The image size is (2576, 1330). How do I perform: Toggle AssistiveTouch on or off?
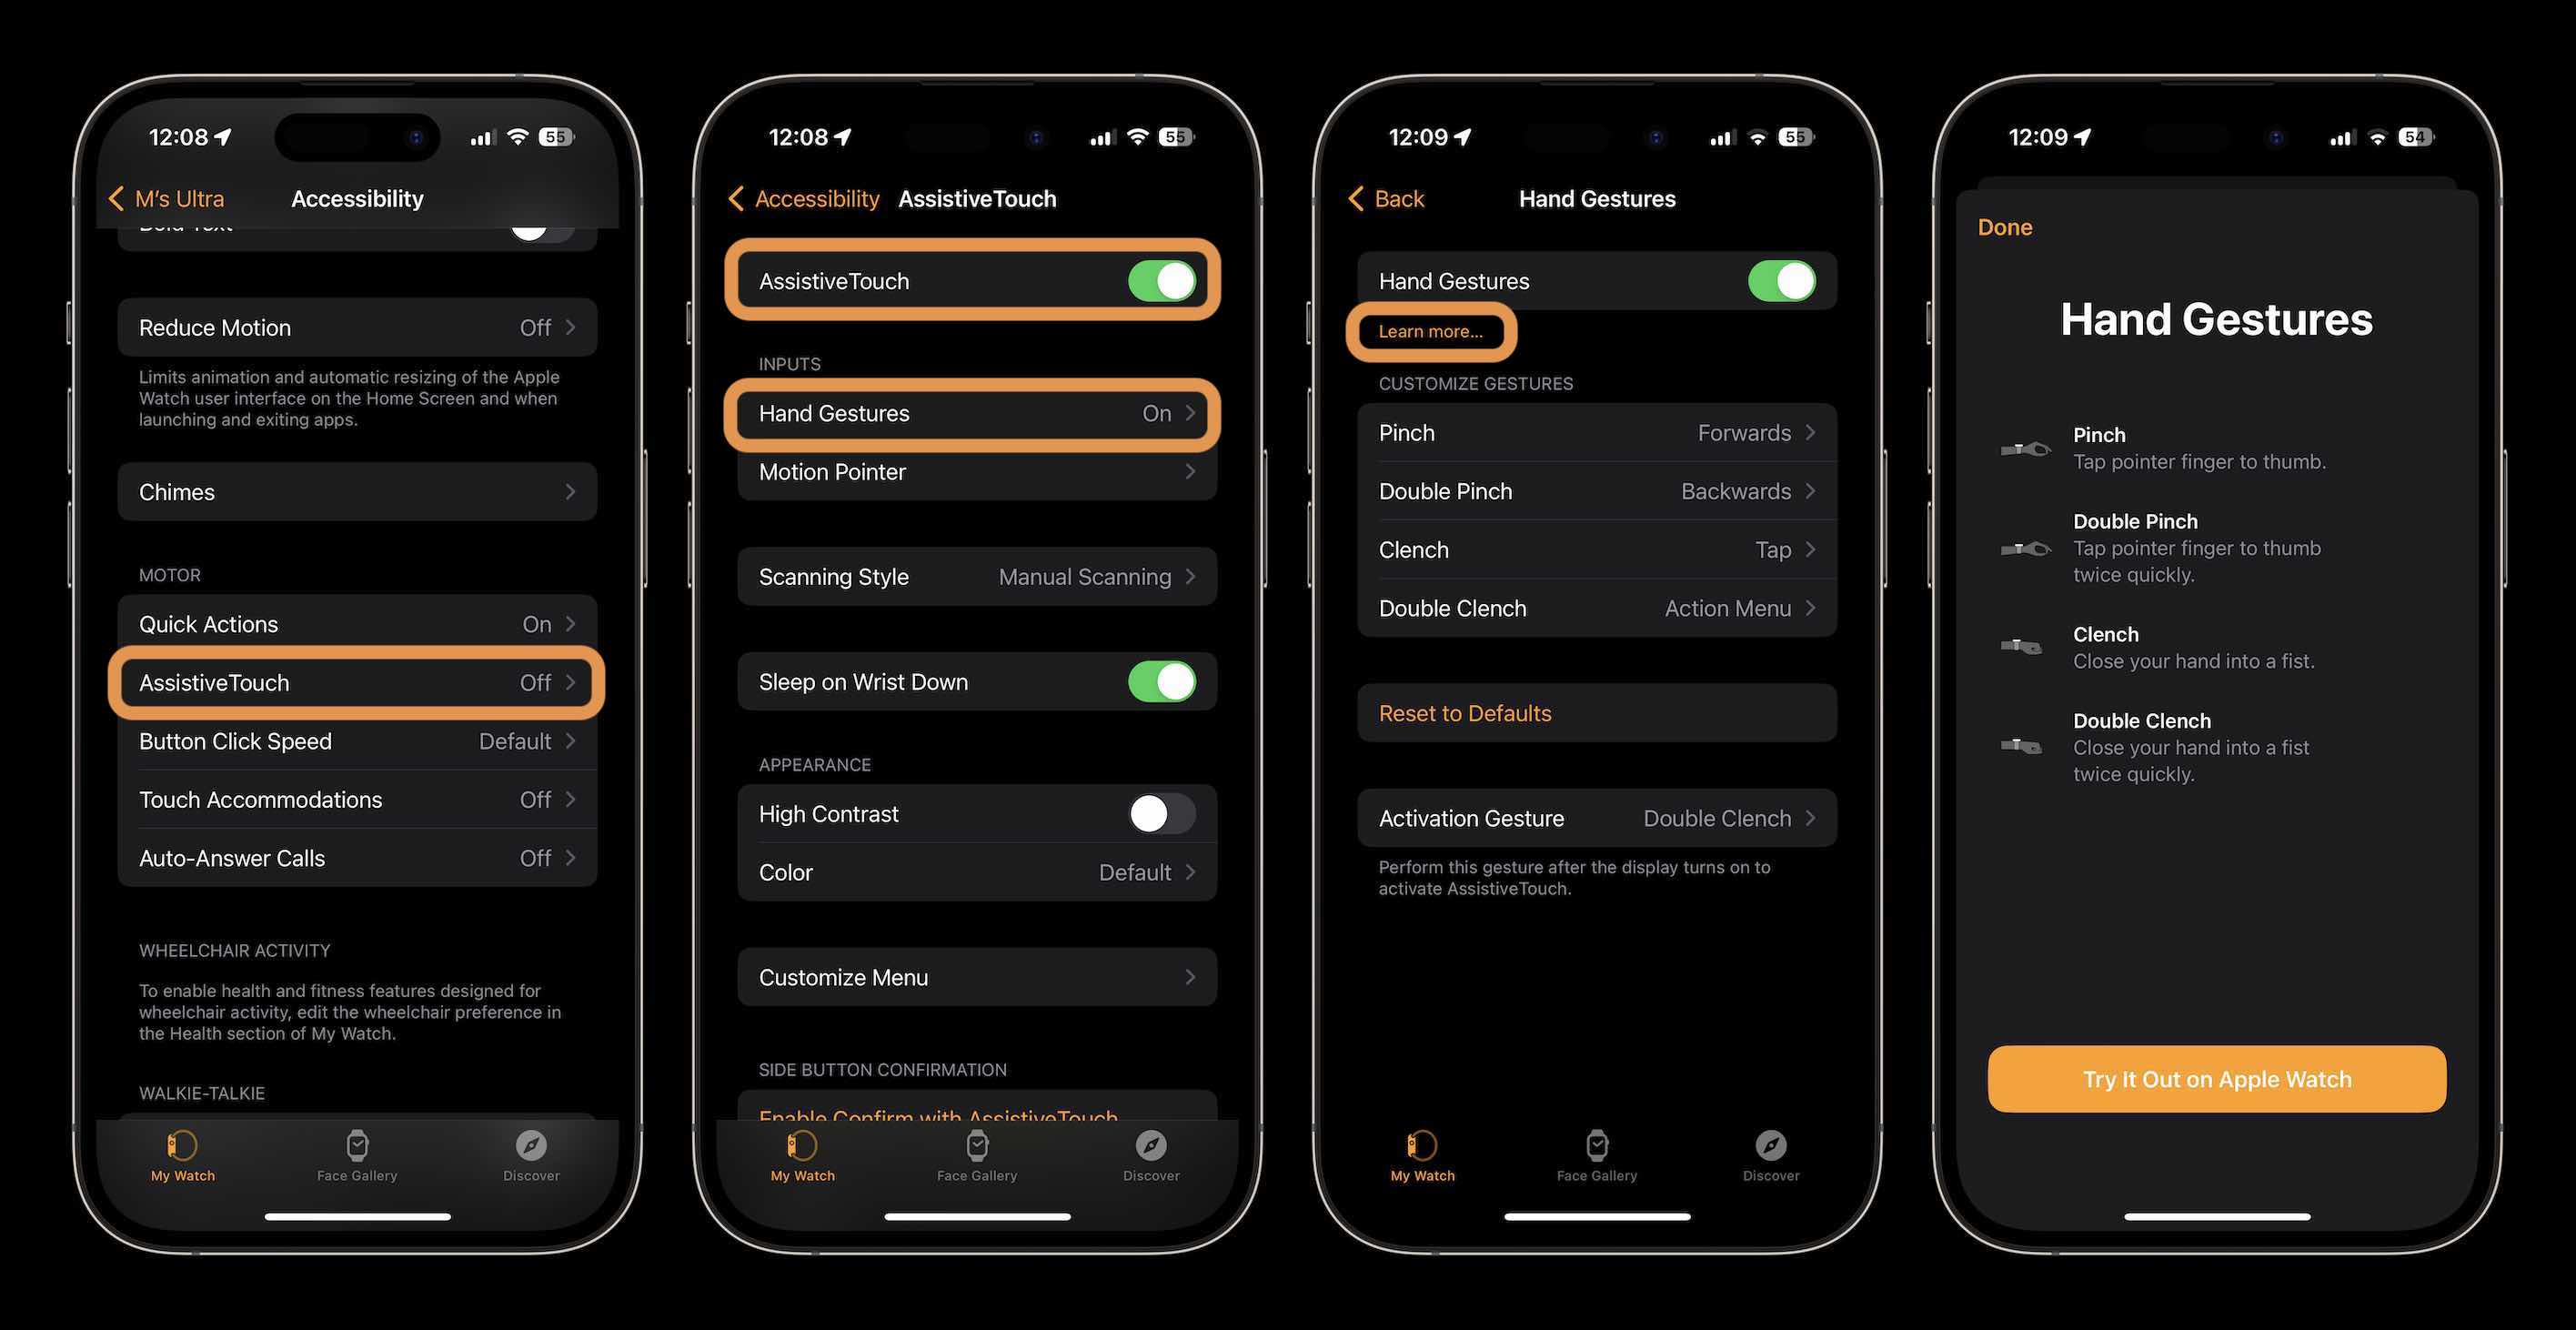[x=1162, y=280]
